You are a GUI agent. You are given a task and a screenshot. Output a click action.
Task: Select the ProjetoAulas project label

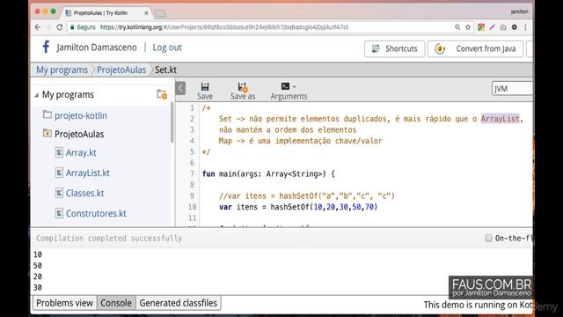point(79,134)
